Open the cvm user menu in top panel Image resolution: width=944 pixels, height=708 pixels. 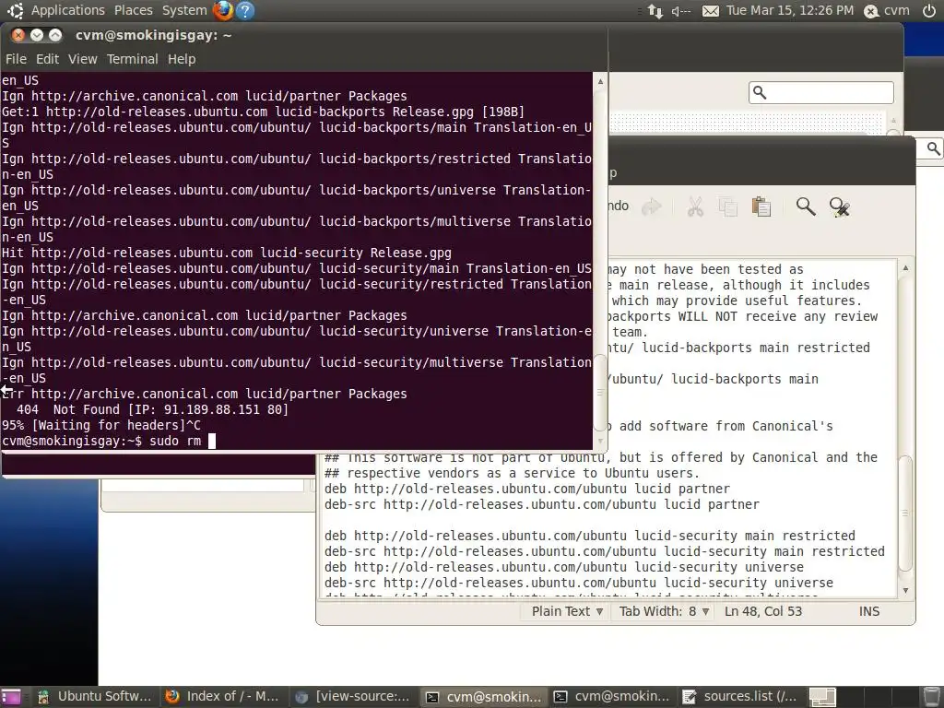[x=887, y=10]
